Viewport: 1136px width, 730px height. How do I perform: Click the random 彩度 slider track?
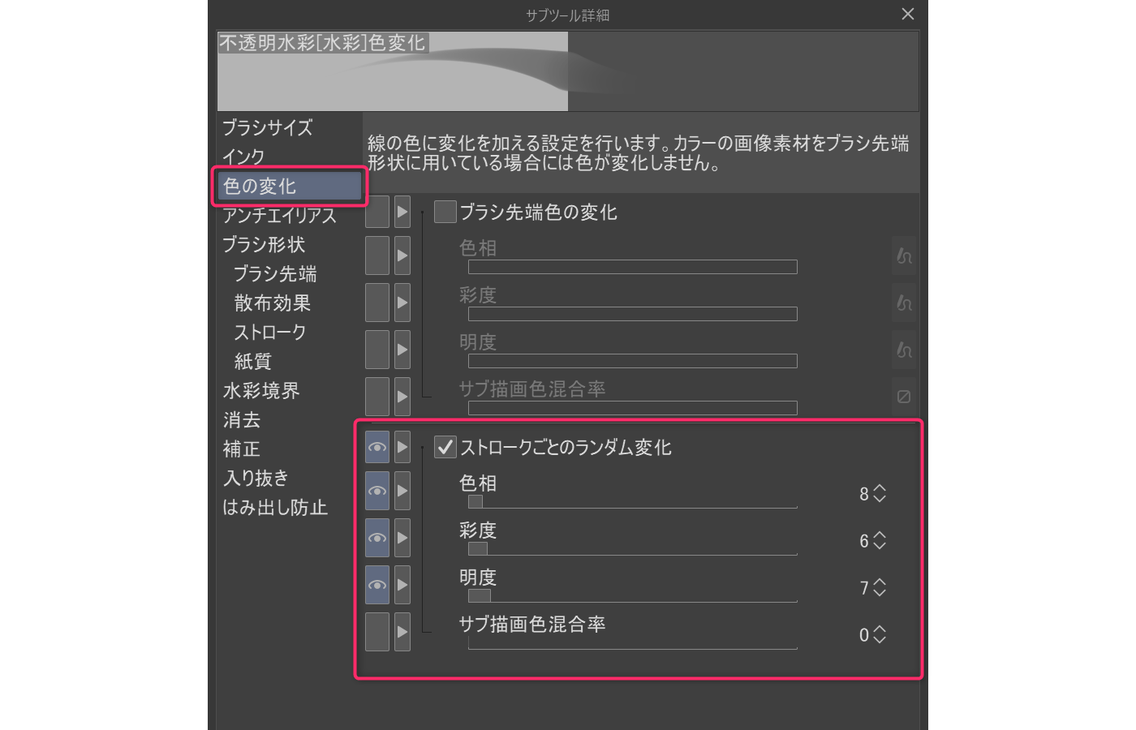633,549
